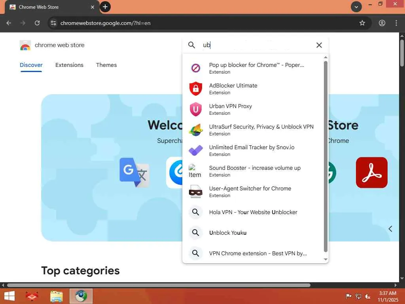The image size is (405, 304).
Task: Open the tab search dropdown arrow
Action: pyautogui.click(x=356, y=7)
